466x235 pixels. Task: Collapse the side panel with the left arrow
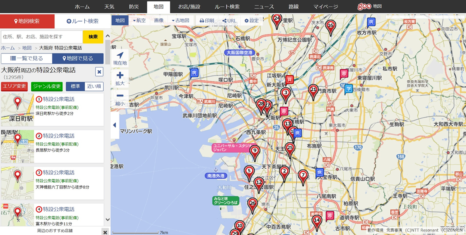point(115,125)
